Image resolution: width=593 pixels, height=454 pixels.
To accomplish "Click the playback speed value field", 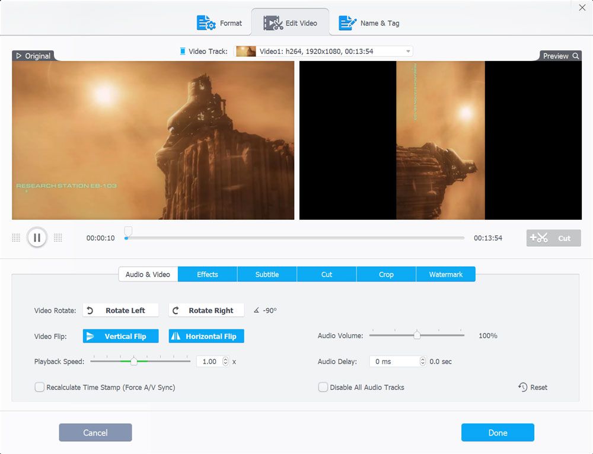I will pos(209,362).
